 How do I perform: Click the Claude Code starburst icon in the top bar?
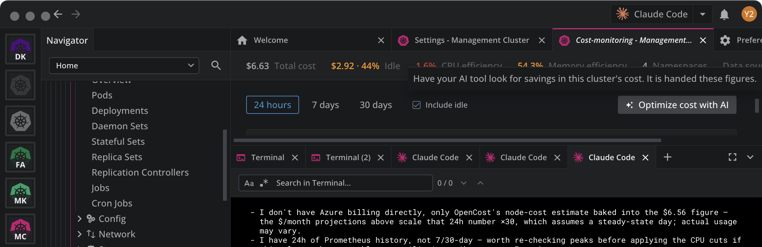pyautogui.click(x=623, y=14)
